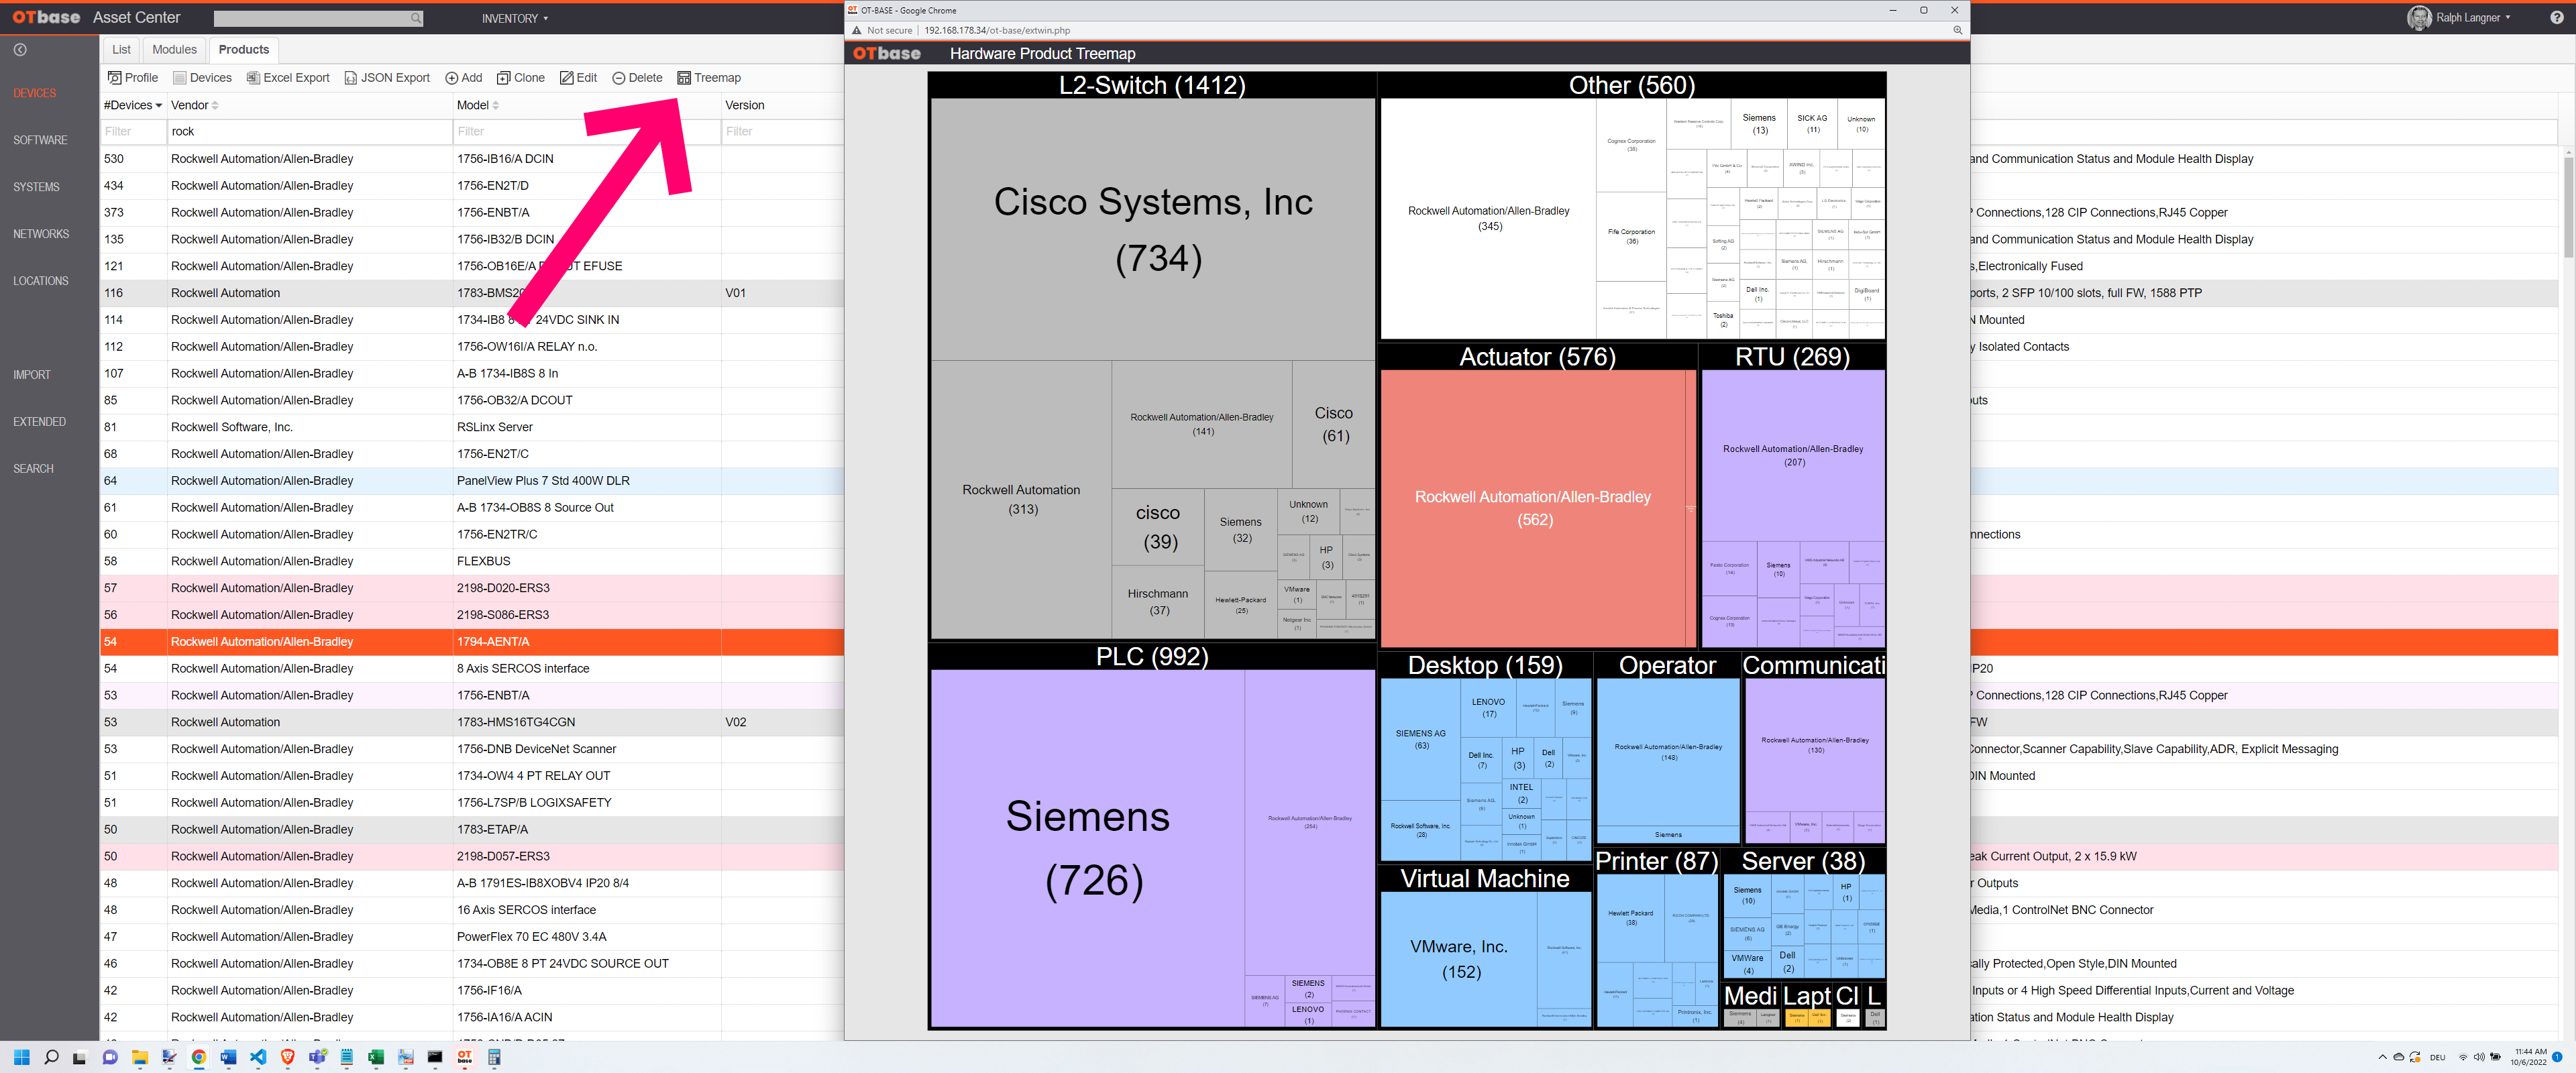The image size is (2576, 1073).
Task: Open EXTENDED in the sidebar
Action: tap(39, 422)
